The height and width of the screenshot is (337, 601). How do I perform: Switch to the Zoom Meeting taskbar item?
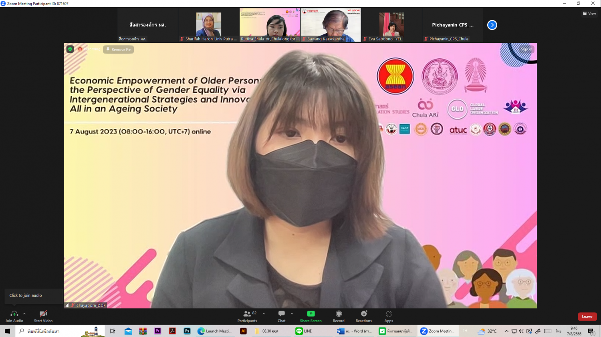point(438,331)
